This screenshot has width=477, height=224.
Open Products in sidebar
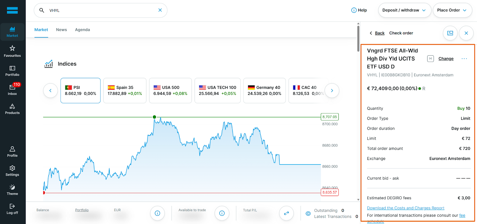(x=12, y=109)
